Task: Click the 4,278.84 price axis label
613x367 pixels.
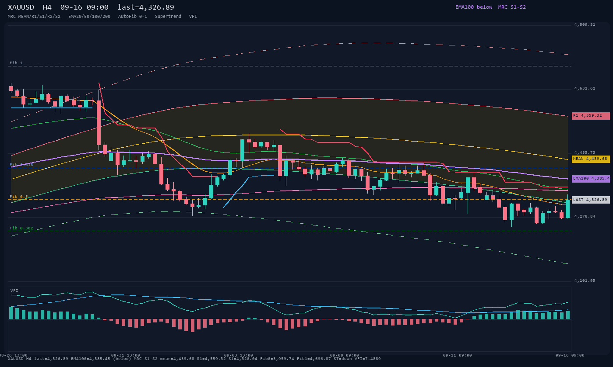Action: [x=585, y=216]
